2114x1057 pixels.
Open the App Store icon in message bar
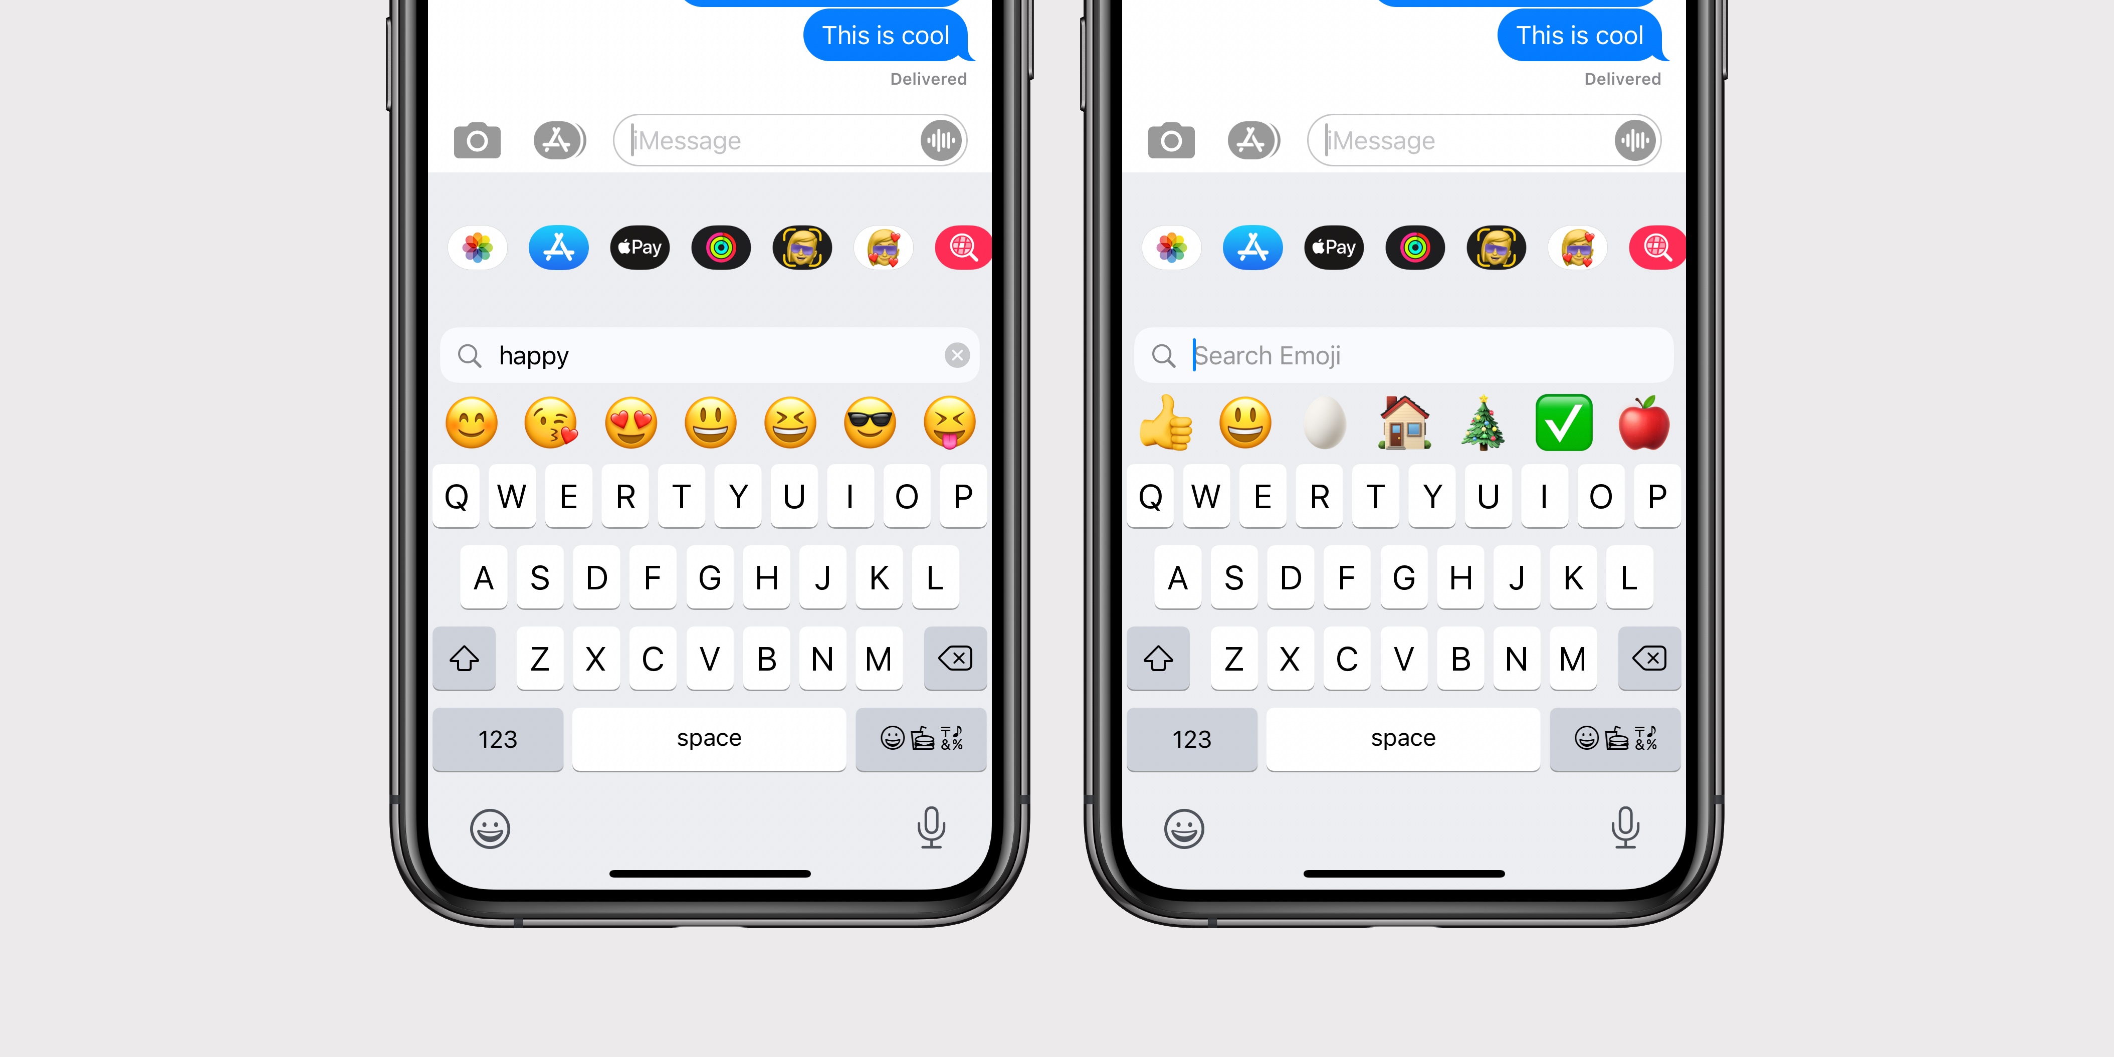point(561,140)
